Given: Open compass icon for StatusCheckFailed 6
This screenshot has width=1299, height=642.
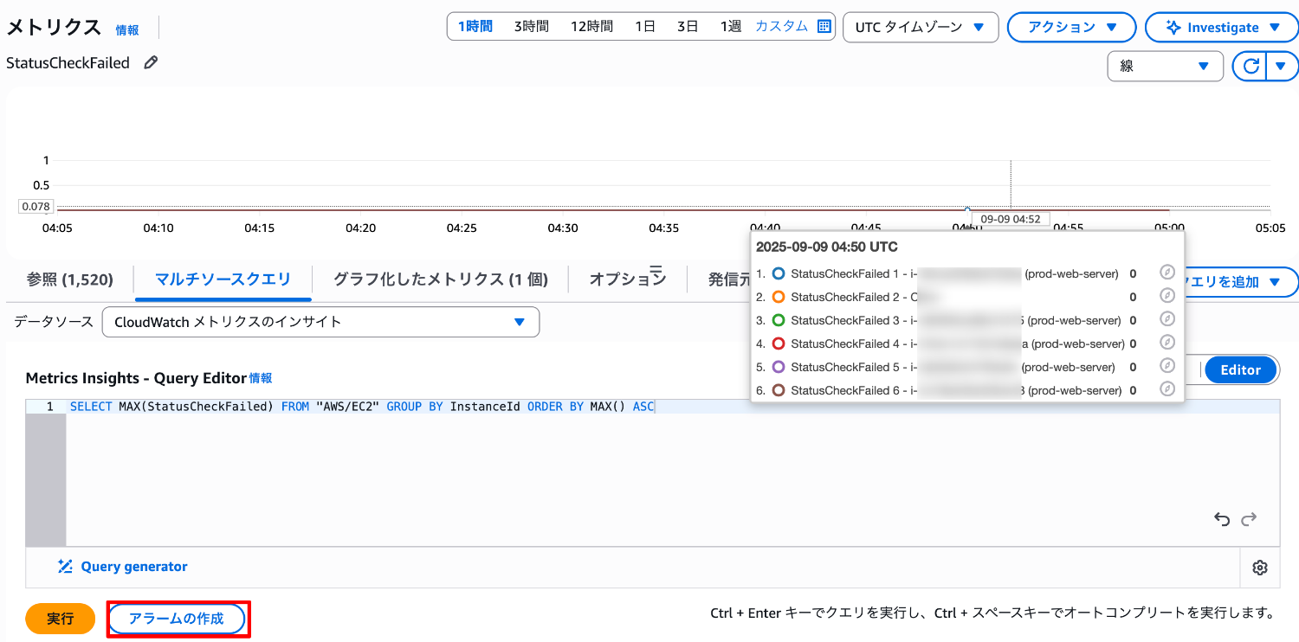Looking at the screenshot, I should click(1167, 389).
